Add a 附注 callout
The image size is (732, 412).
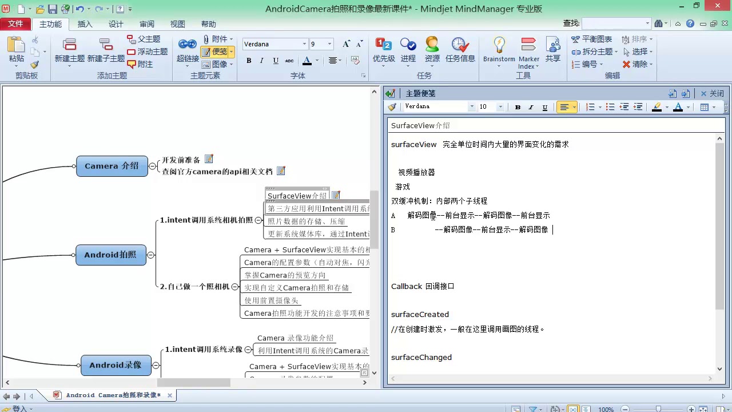[141, 64]
